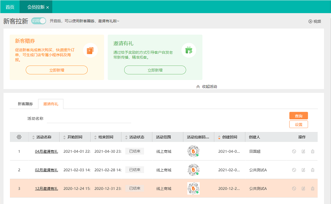The image size is (331, 204).
Task: Sort the table by 活动状态 column
Action: (135, 137)
